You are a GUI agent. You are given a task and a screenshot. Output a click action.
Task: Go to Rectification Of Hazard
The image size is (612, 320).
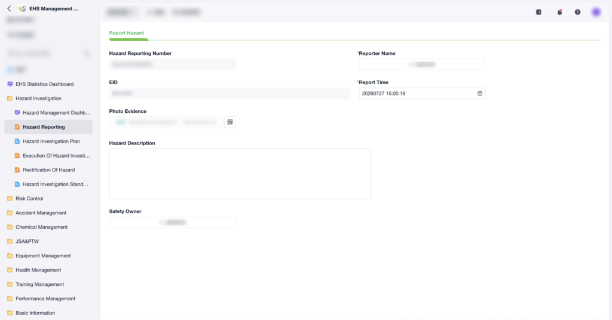pyautogui.click(x=49, y=170)
